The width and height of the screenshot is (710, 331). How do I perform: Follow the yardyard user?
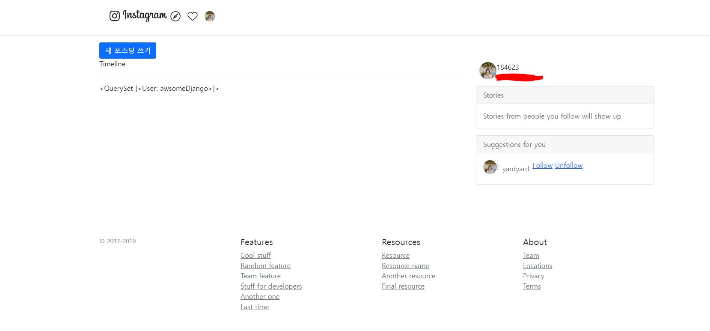point(543,165)
